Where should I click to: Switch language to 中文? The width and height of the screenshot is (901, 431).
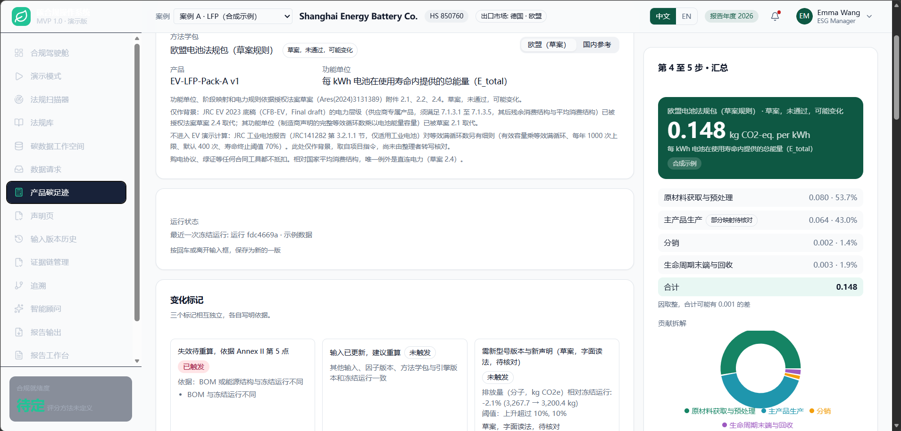(x=663, y=16)
